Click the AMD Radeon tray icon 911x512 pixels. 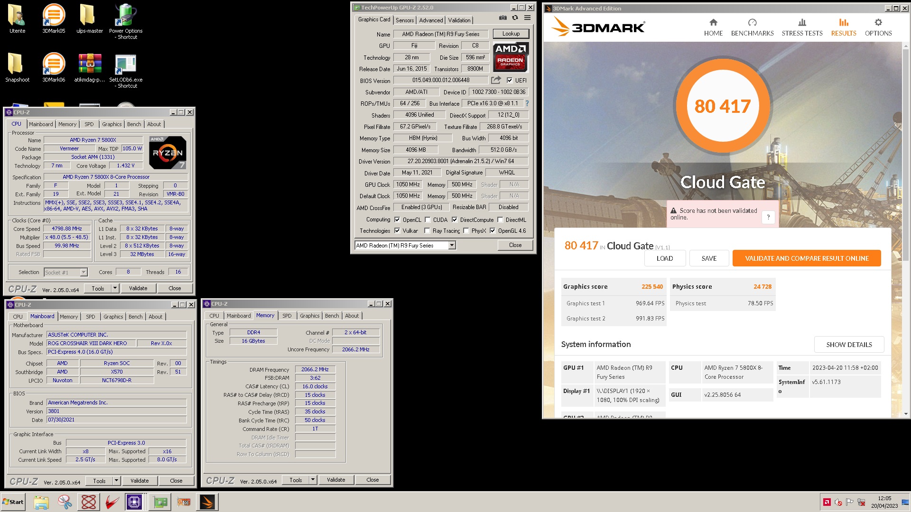[827, 502]
